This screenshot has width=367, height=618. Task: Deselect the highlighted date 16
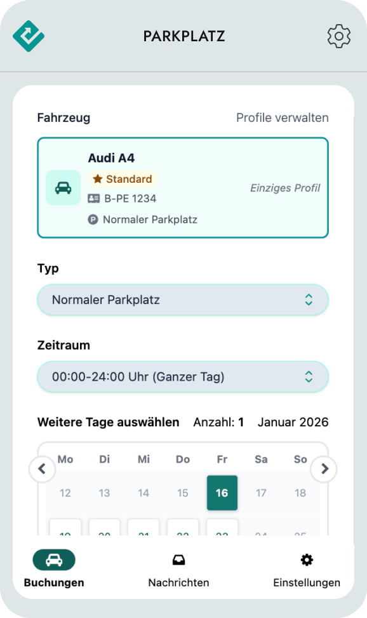click(x=222, y=492)
